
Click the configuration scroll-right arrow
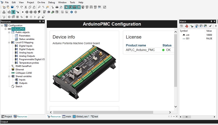click(170, 112)
